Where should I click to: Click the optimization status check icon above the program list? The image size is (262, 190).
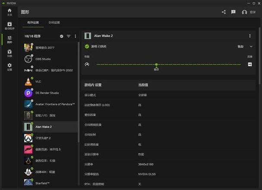[x=61, y=36]
